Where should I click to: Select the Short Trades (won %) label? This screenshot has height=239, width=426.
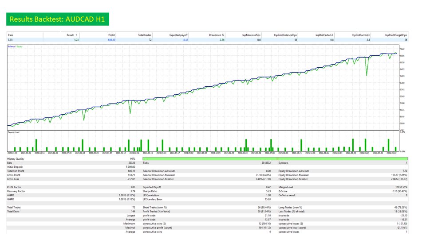[x=155, y=208]
